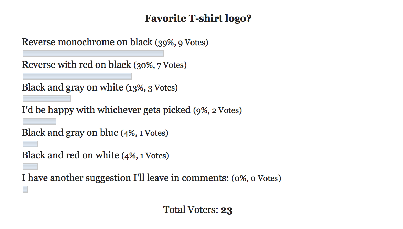Select the 'Reverse monochrome on black' option text

[87, 42]
